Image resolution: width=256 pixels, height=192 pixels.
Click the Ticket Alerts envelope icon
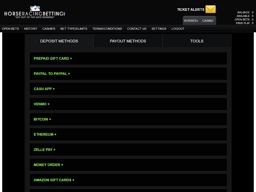[210, 9]
